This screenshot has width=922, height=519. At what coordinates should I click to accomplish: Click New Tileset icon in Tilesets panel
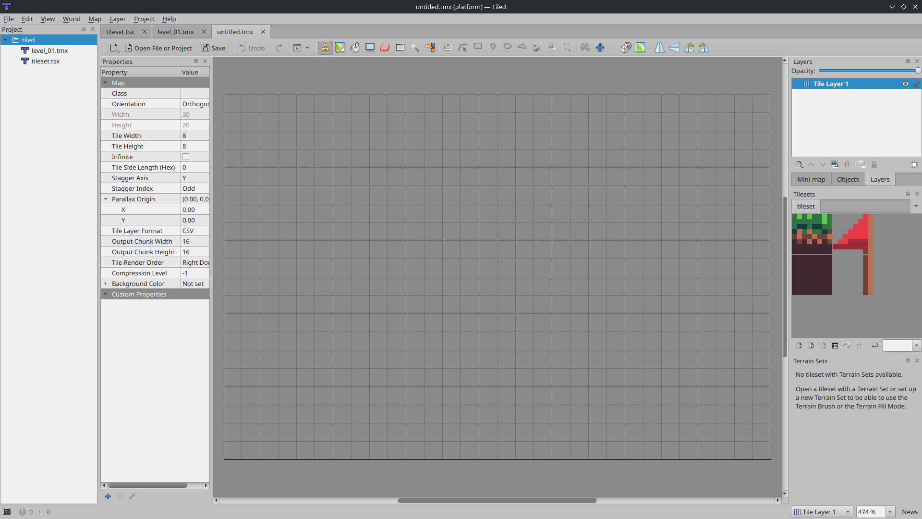pos(799,346)
